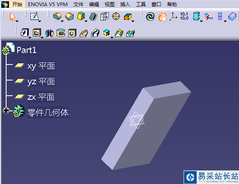
Task: Create an Axis System with the axis icon
Action: tap(173, 16)
